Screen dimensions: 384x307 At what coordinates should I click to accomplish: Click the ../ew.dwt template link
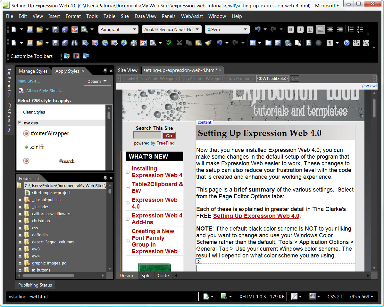point(368,86)
